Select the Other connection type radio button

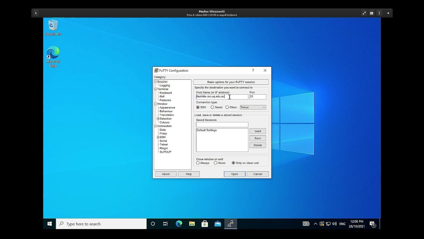(x=227, y=107)
